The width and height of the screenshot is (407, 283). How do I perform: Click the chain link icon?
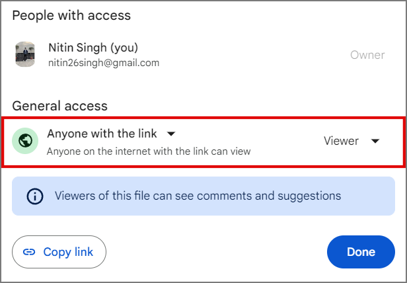[29, 252]
